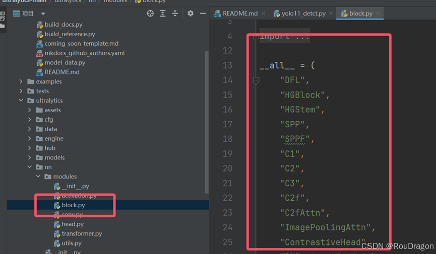Expand the examples folder

tap(21, 81)
